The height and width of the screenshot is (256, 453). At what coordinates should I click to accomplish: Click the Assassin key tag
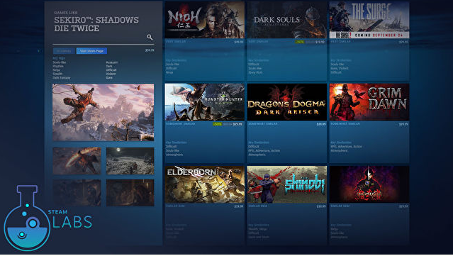pos(111,62)
